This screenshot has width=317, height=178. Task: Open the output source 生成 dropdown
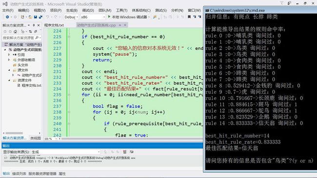click(99, 152)
